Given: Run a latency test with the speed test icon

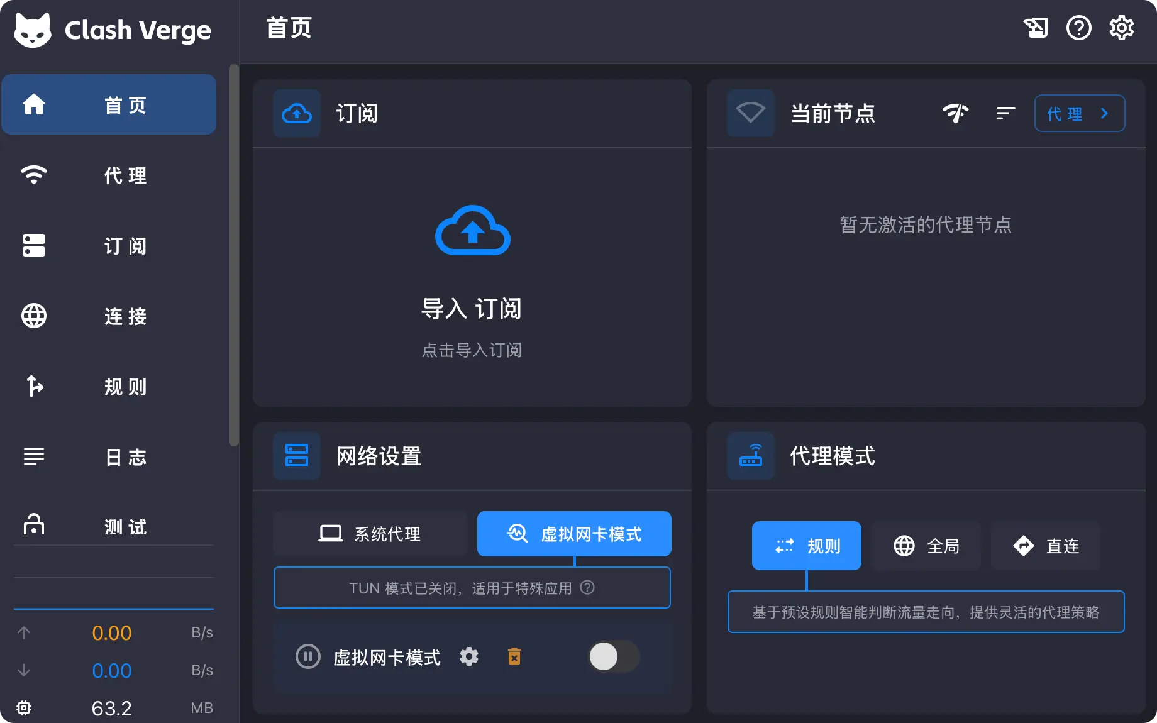Looking at the screenshot, I should 956,113.
